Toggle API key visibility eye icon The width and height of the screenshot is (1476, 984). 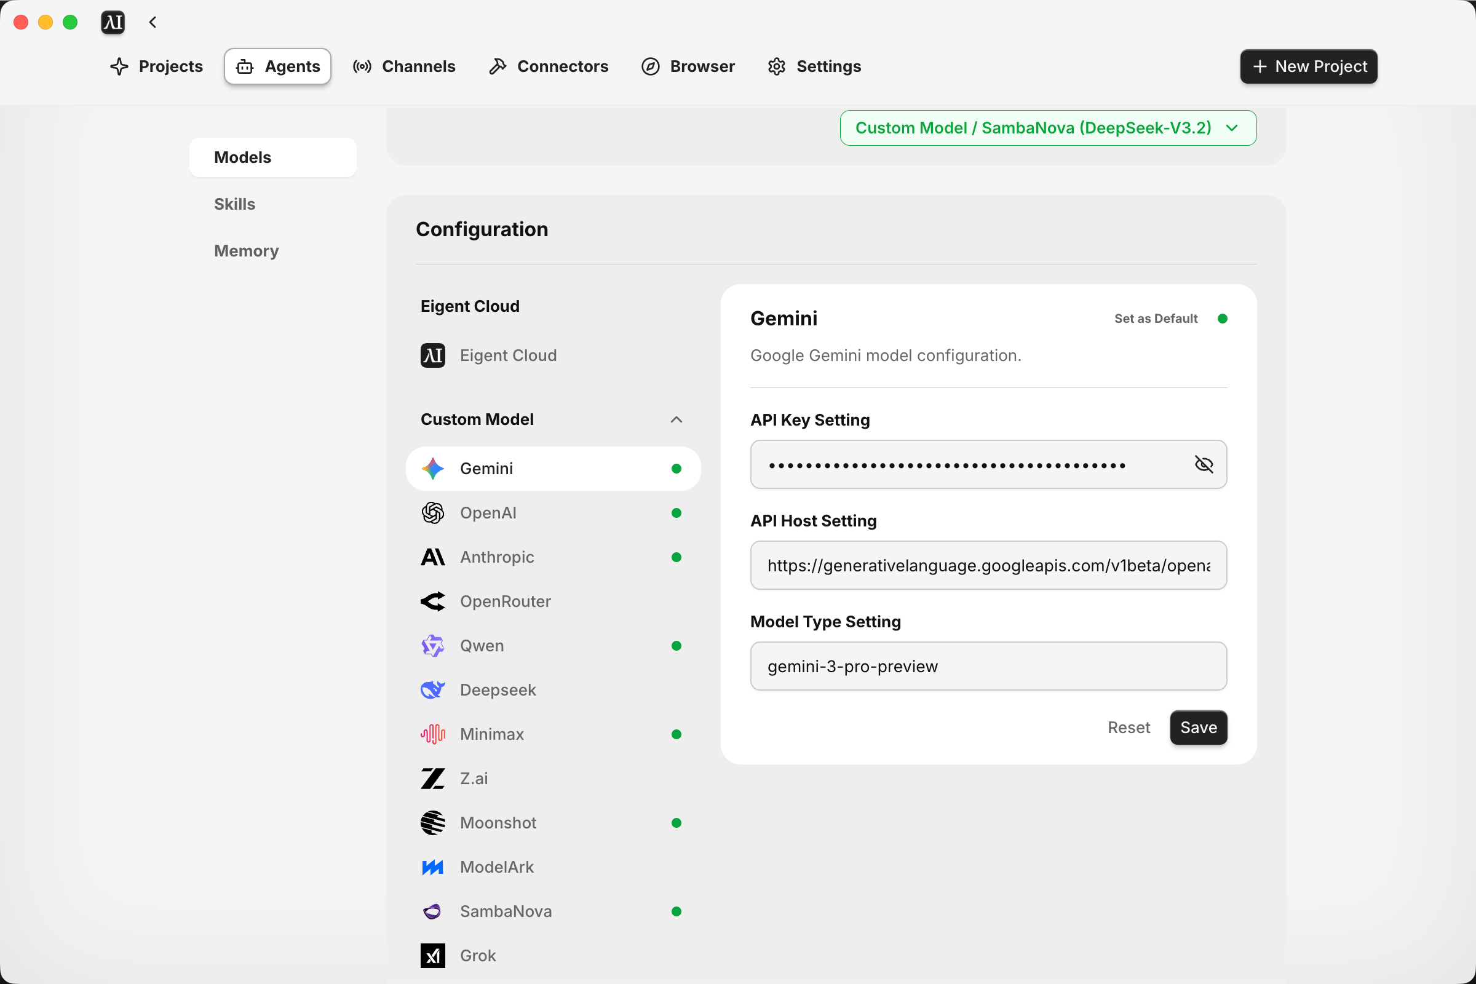(x=1204, y=465)
